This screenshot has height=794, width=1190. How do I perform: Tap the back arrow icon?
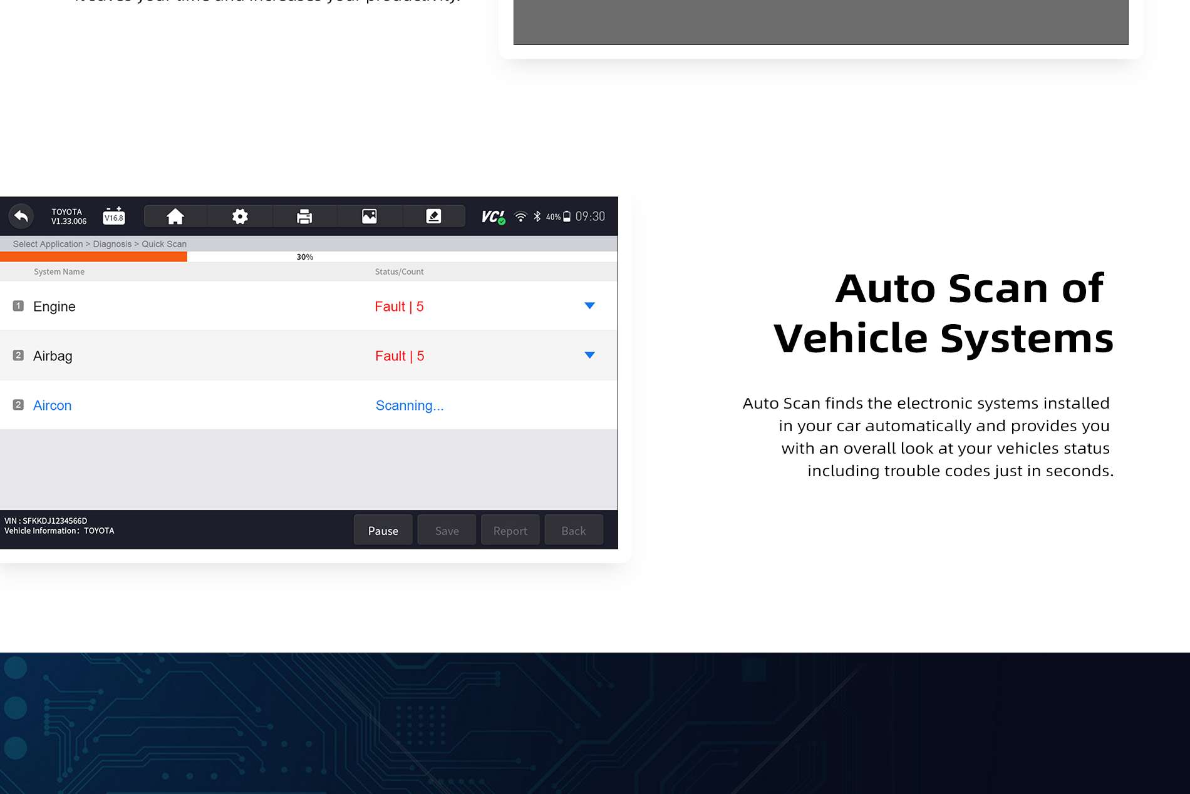21,216
